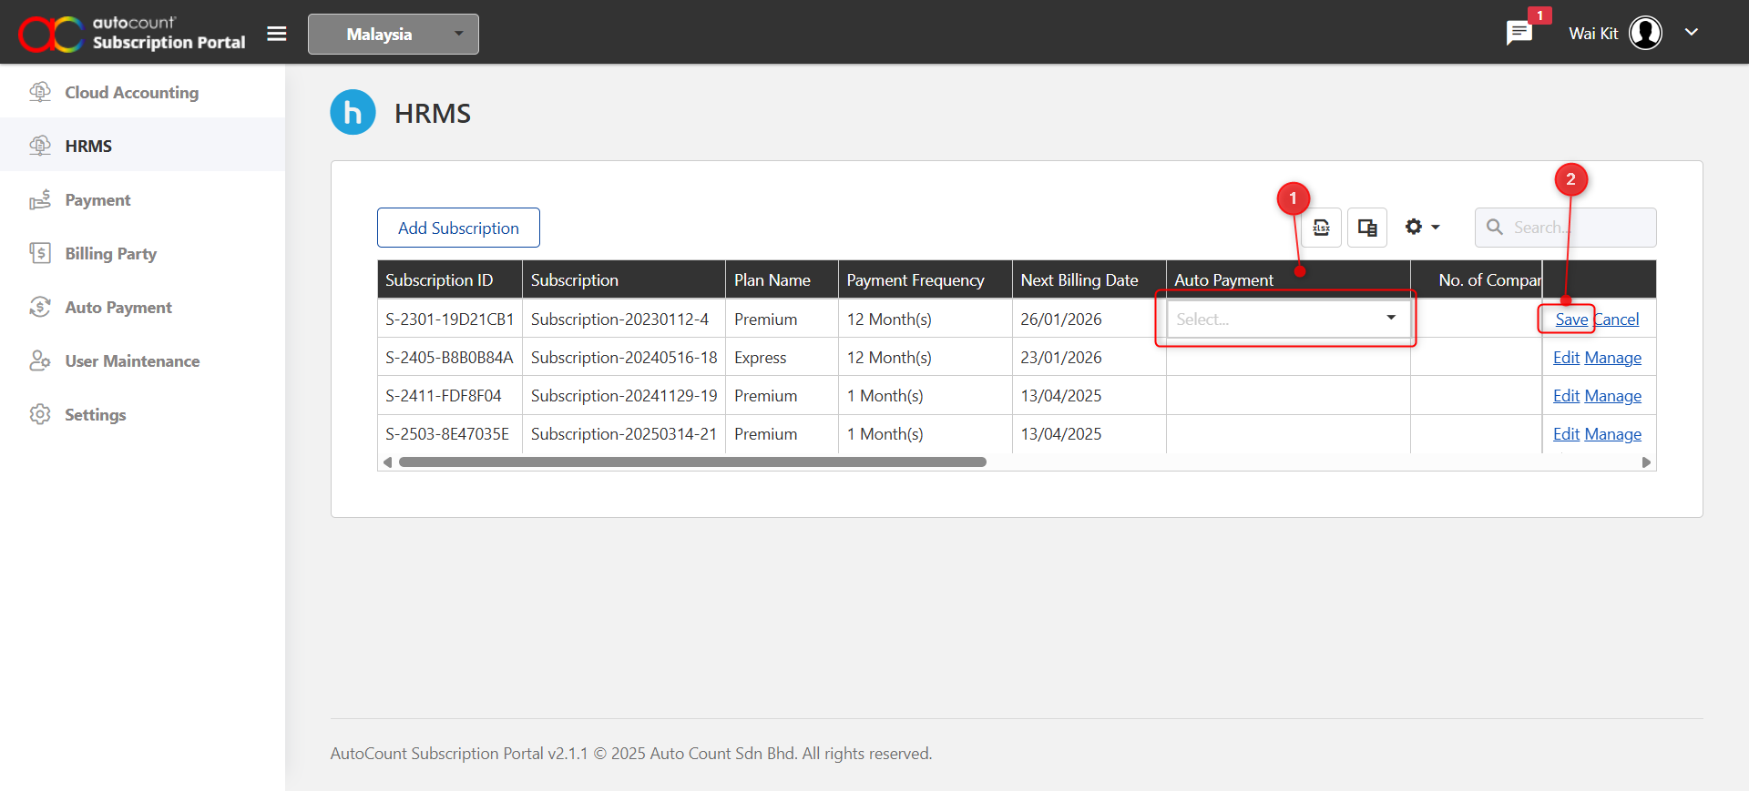The image size is (1749, 791).
Task: Open grid settings gear dropdown
Action: click(1422, 228)
